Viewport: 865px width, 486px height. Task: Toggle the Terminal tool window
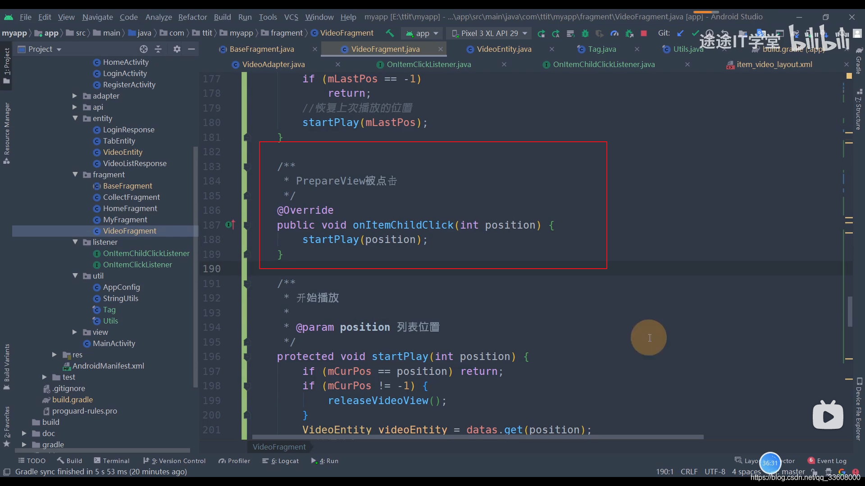coord(111,460)
